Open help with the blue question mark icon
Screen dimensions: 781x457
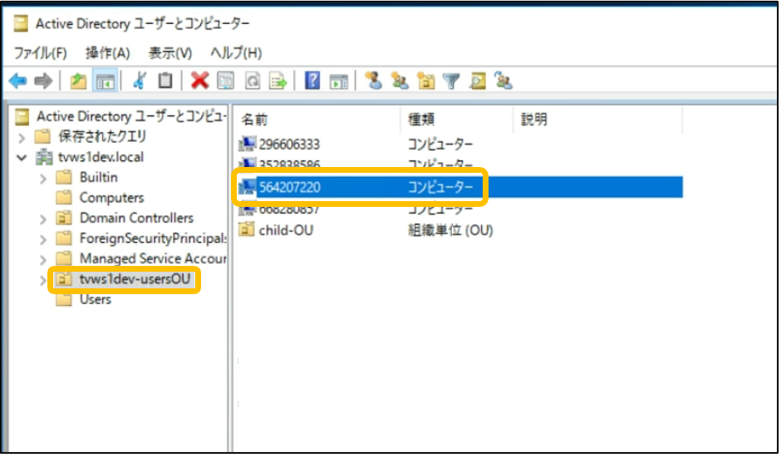[x=312, y=81]
